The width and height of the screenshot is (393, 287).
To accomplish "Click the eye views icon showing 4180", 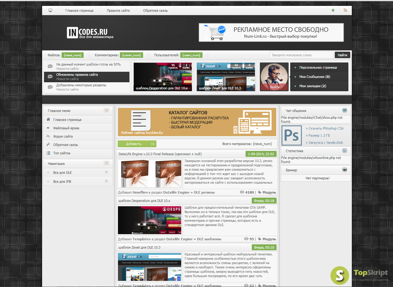I will click(x=242, y=192).
